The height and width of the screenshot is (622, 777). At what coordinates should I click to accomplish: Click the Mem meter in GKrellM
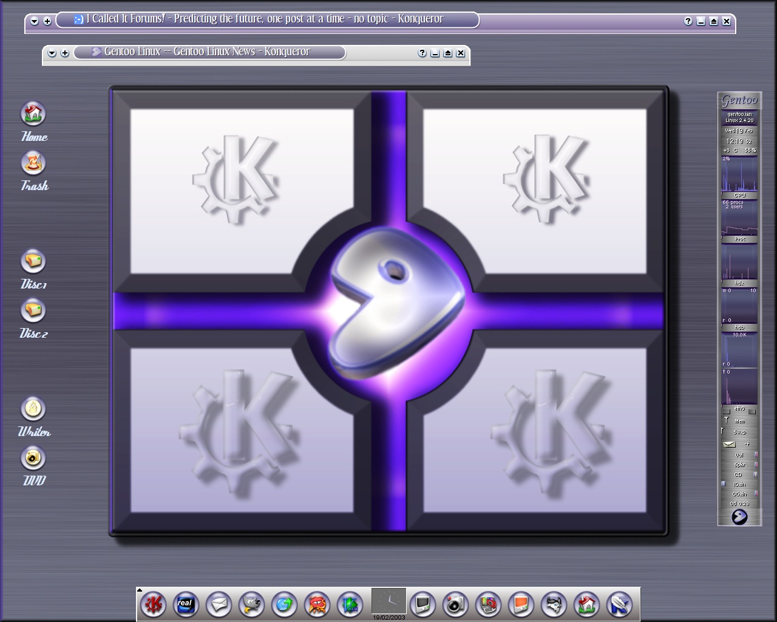pyautogui.click(x=739, y=421)
